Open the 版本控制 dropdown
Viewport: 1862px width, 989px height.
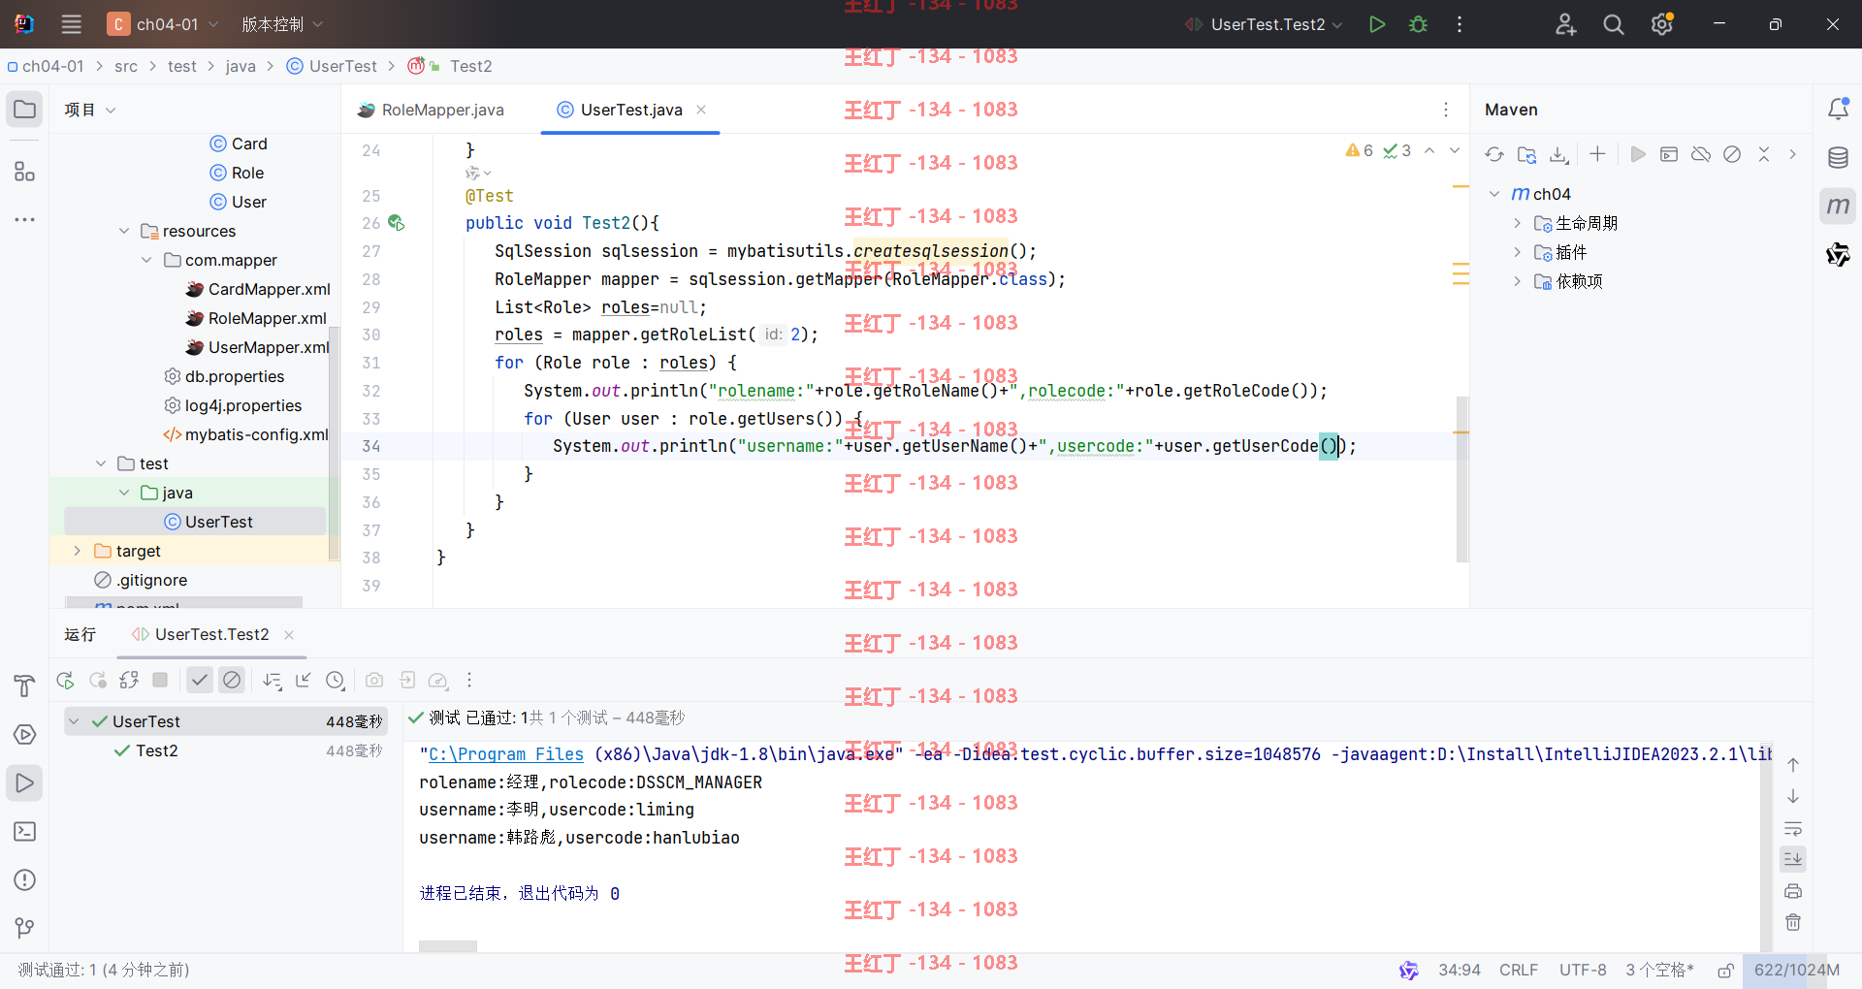(x=282, y=24)
